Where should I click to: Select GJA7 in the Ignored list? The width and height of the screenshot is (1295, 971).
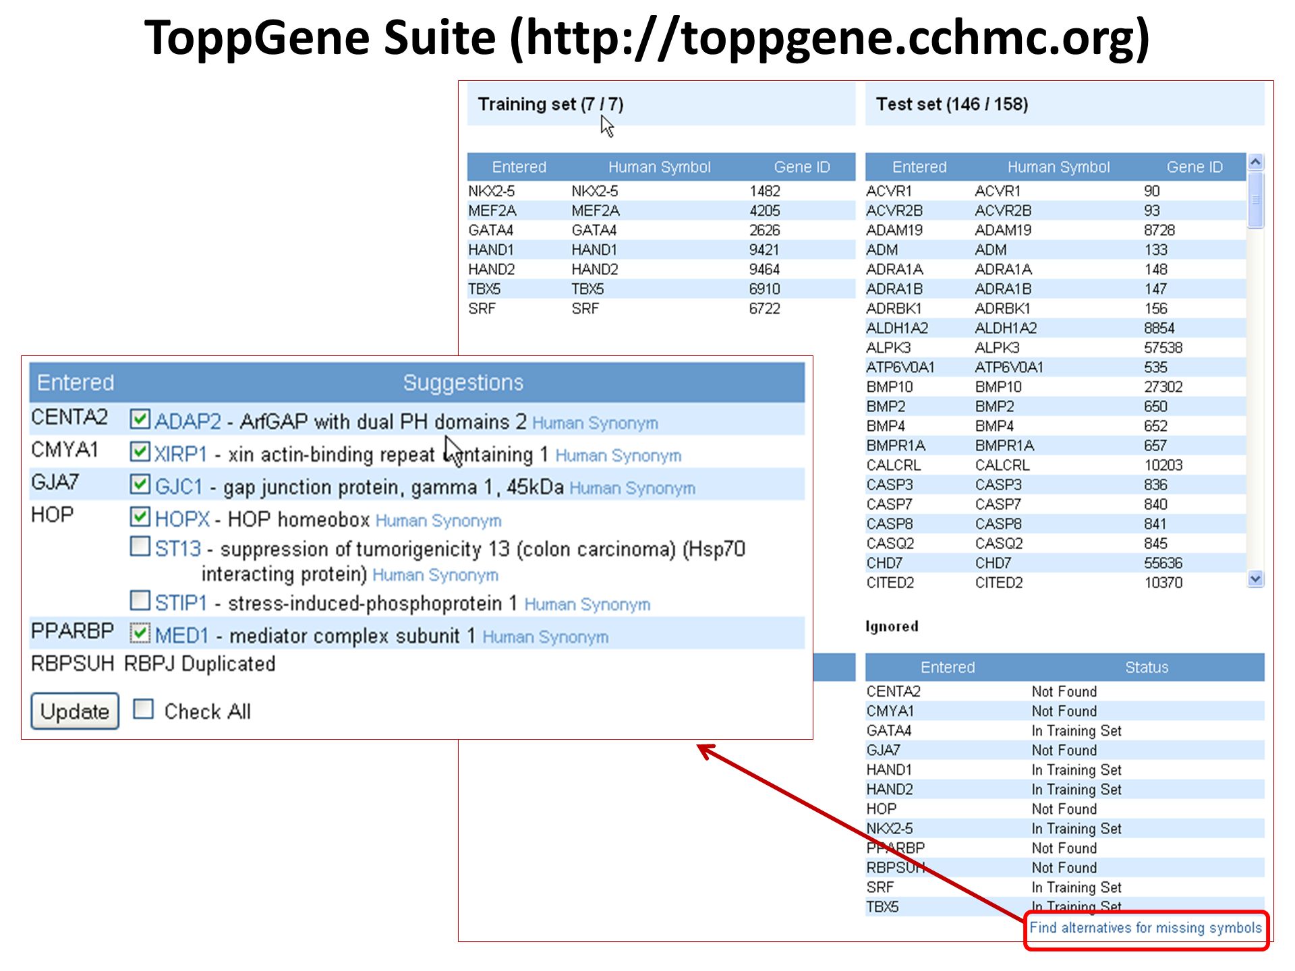884,750
